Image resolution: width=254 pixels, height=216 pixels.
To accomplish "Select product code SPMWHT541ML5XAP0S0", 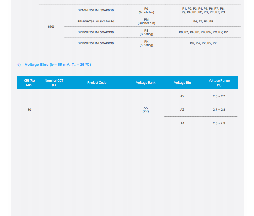I will 95,10.
